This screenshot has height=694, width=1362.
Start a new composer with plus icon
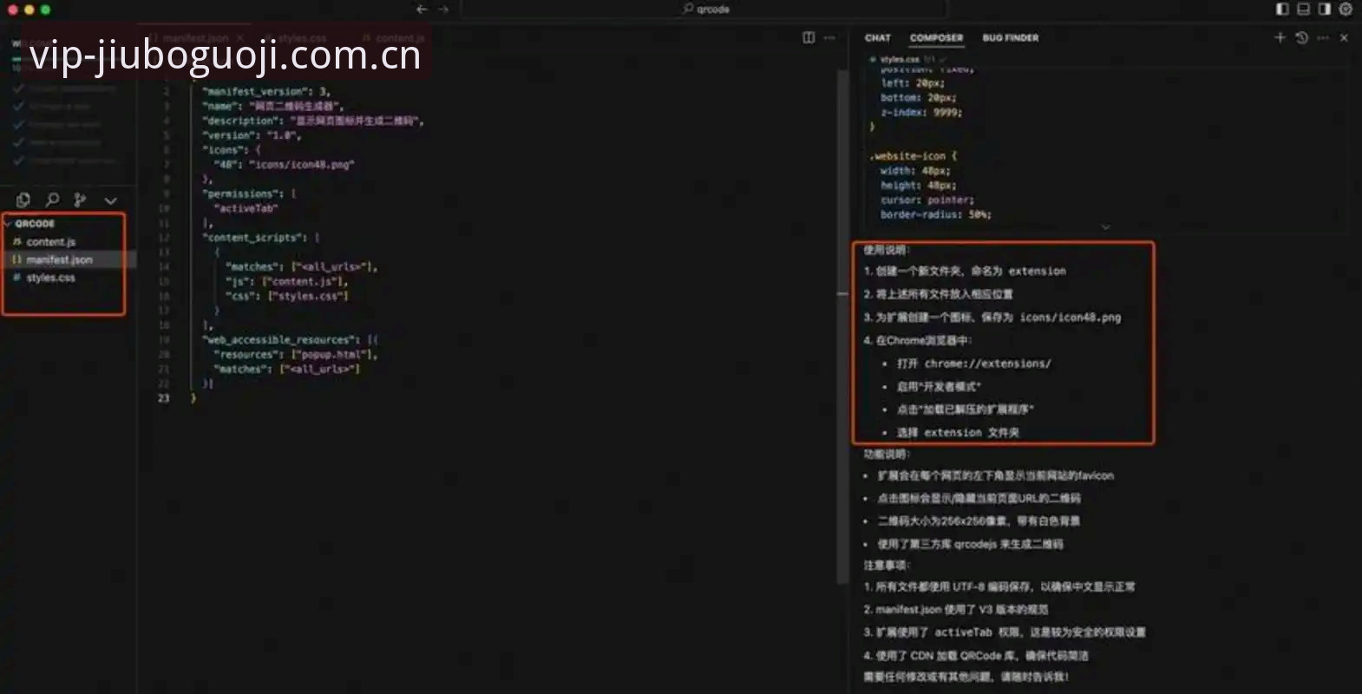point(1280,37)
